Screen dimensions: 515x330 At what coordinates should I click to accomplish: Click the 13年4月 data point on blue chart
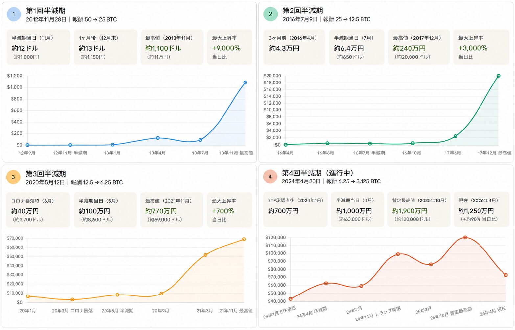click(x=158, y=138)
